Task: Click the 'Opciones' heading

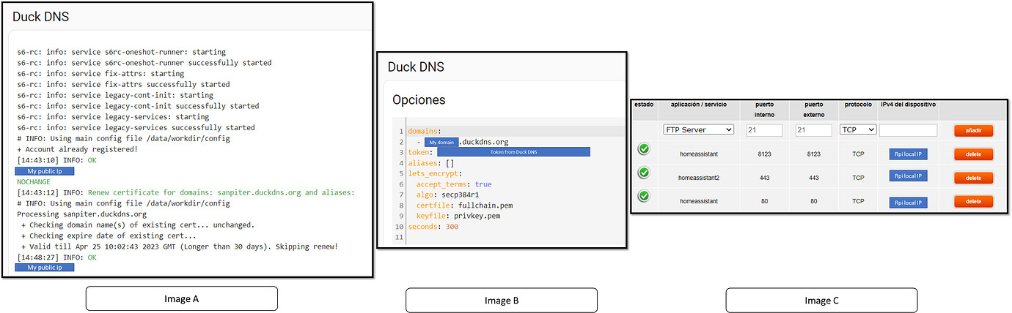Action: tap(419, 99)
